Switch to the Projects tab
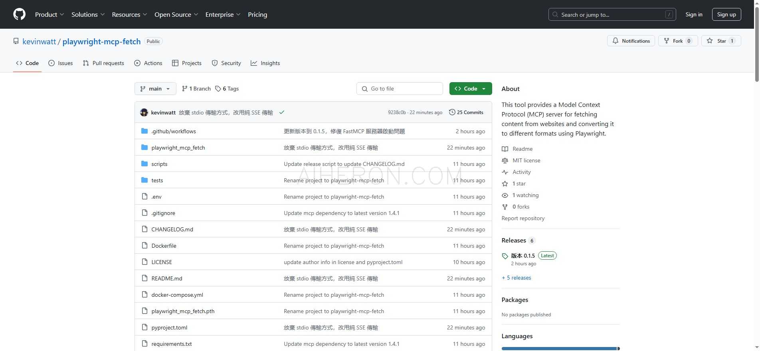Image resolution: width=760 pixels, height=351 pixels. [186, 63]
